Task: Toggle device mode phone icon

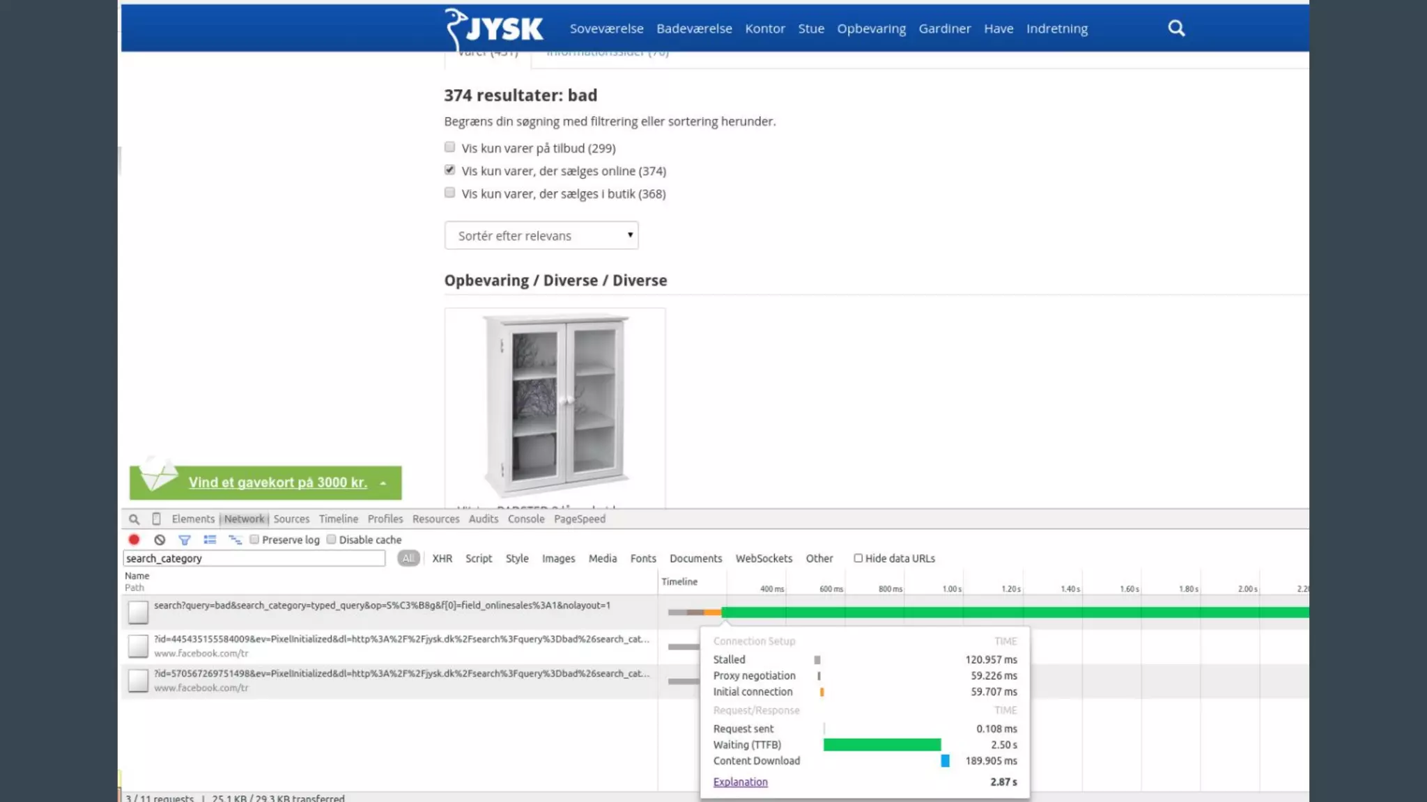Action: click(156, 519)
